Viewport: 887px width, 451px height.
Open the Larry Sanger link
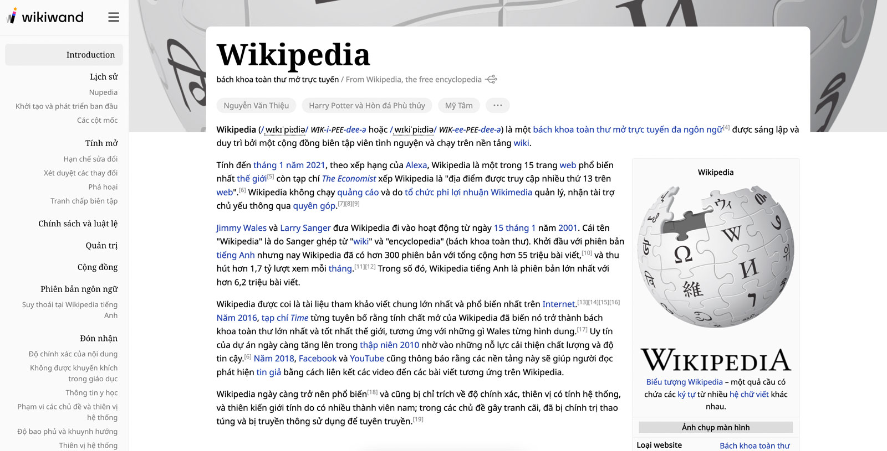tap(305, 228)
